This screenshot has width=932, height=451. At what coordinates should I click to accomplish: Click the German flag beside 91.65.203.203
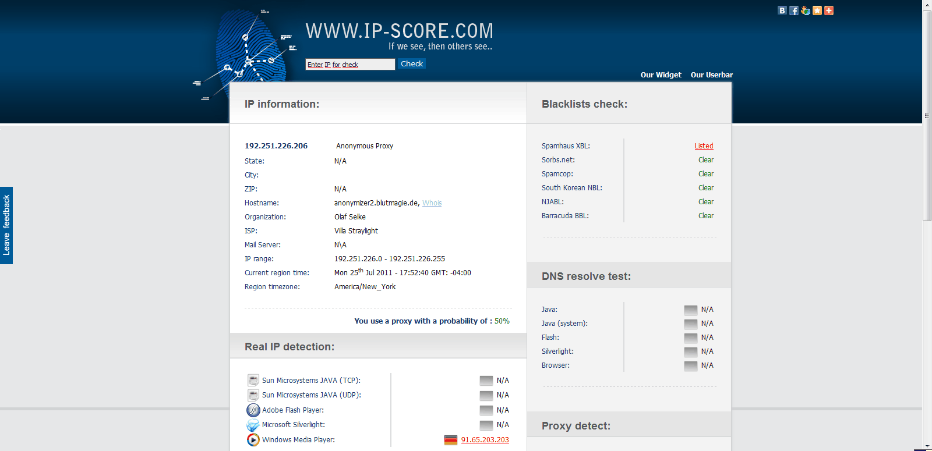pyautogui.click(x=451, y=440)
